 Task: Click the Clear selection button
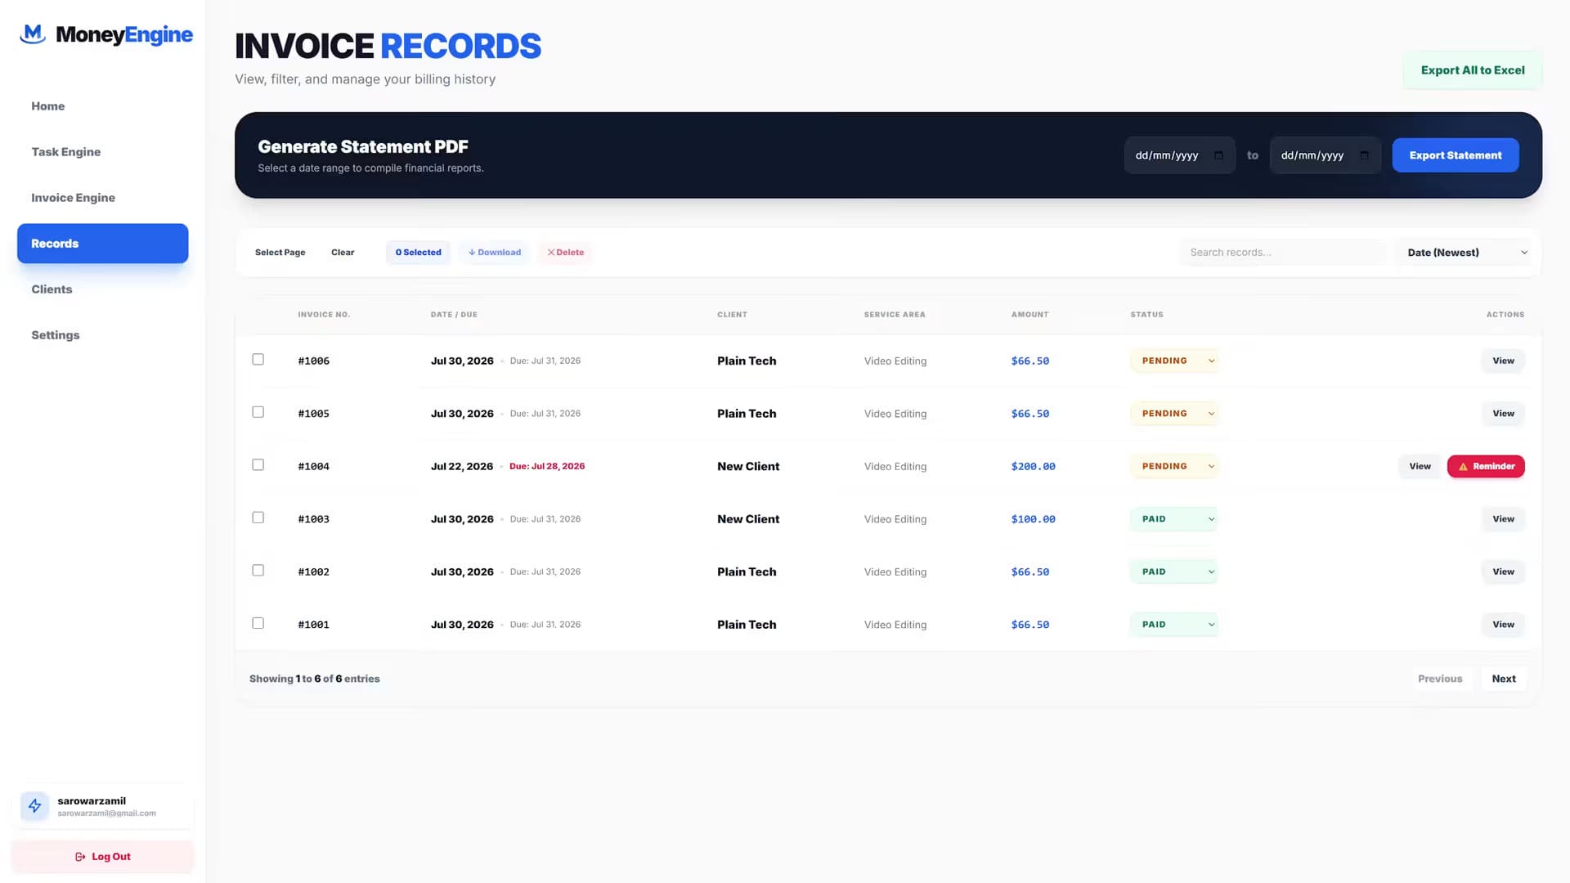[343, 253]
